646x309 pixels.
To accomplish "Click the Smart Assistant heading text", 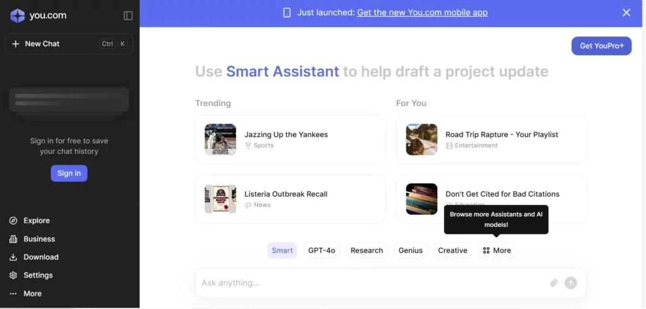I will [x=283, y=72].
